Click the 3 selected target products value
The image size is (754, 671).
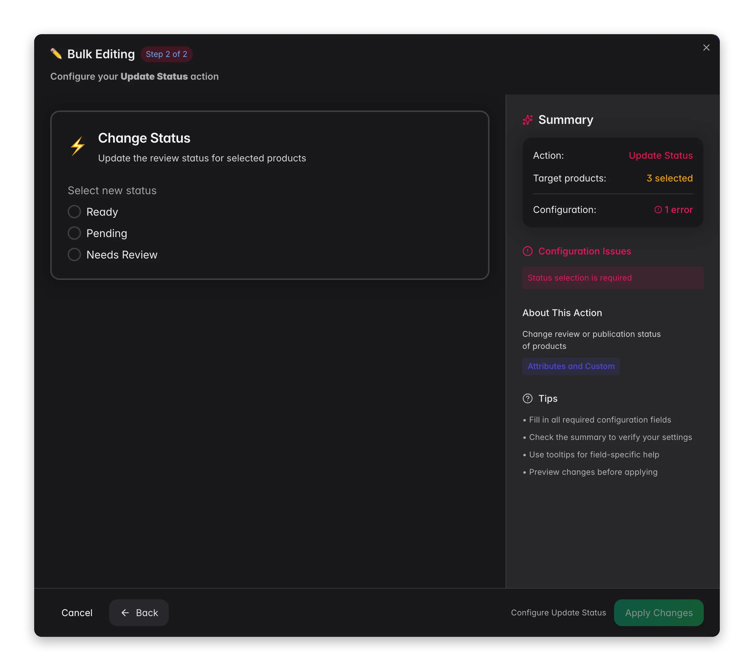click(670, 178)
